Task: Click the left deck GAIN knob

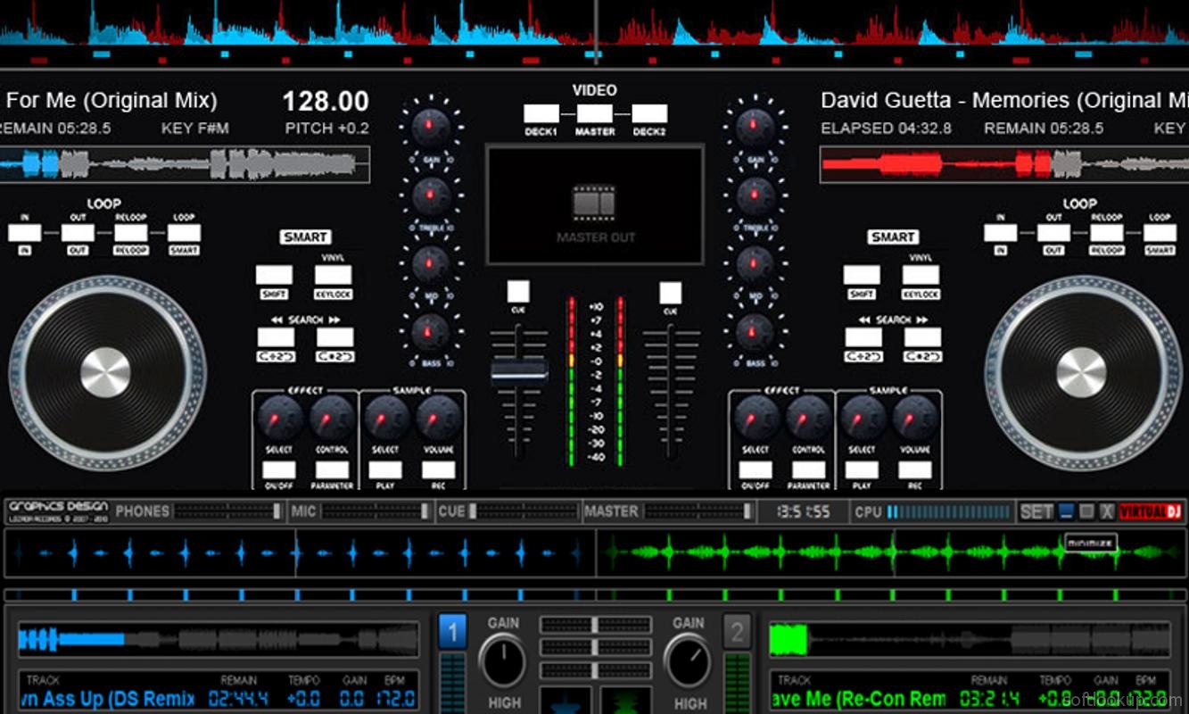Action: pos(430,125)
